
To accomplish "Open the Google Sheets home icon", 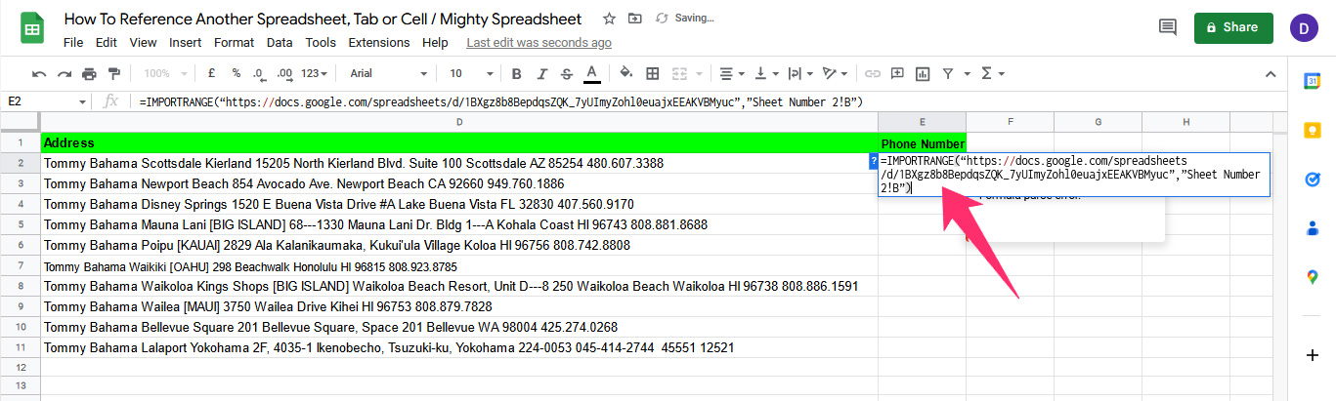I will pos(32,29).
